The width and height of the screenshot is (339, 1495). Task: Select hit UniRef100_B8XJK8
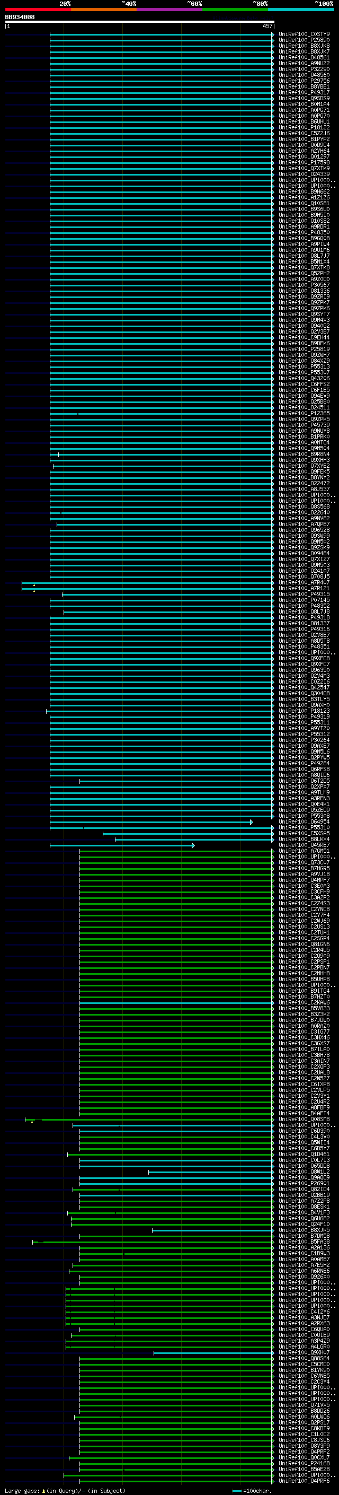tap(304, 46)
